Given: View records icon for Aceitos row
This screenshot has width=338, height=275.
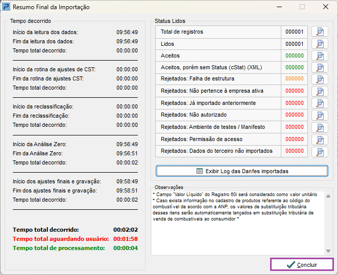Looking at the screenshot, I should click(320, 56).
